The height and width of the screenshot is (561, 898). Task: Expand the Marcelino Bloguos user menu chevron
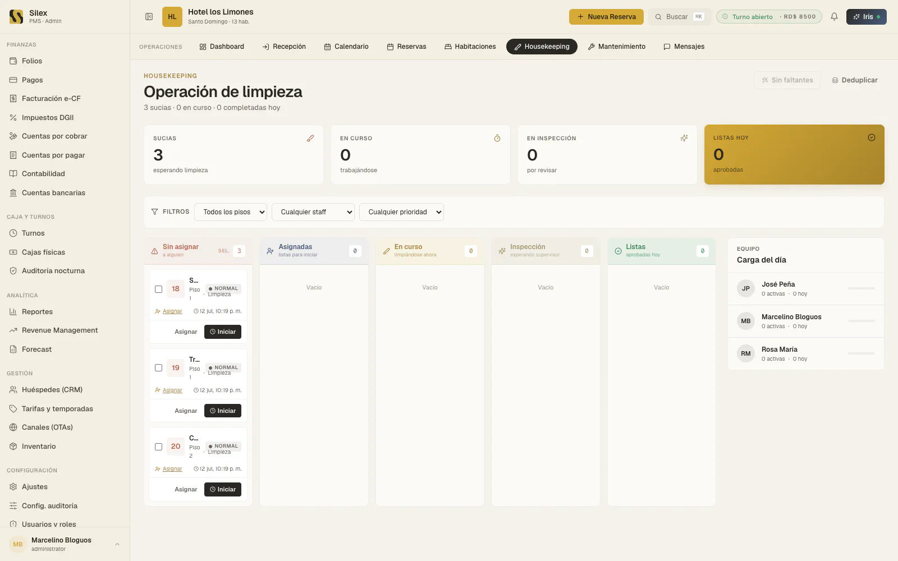[x=117, y=544]
